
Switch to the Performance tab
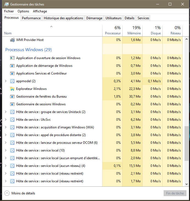(31, 18)
